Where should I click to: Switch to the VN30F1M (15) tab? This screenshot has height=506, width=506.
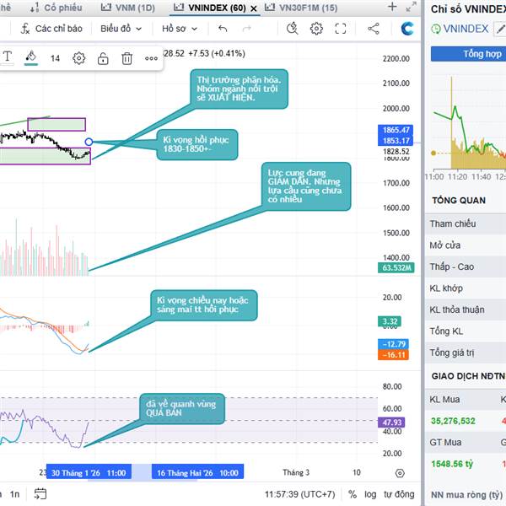point(301,8)
